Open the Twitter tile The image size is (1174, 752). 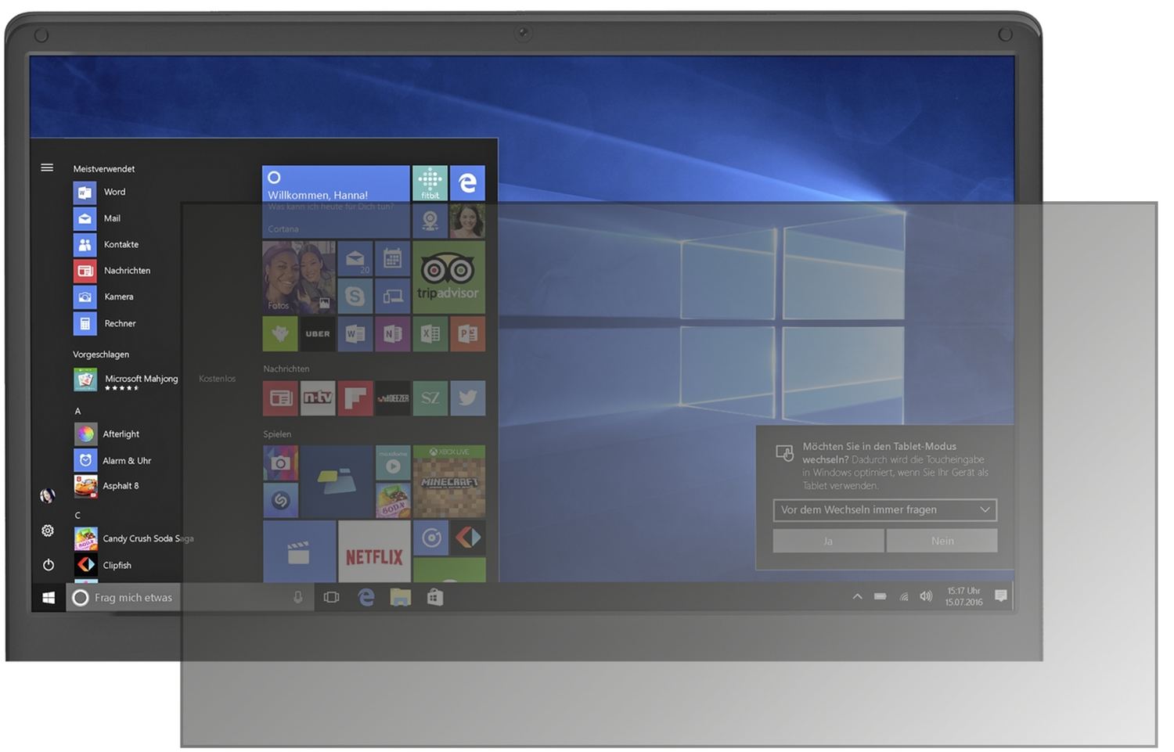tap(467, 398)
